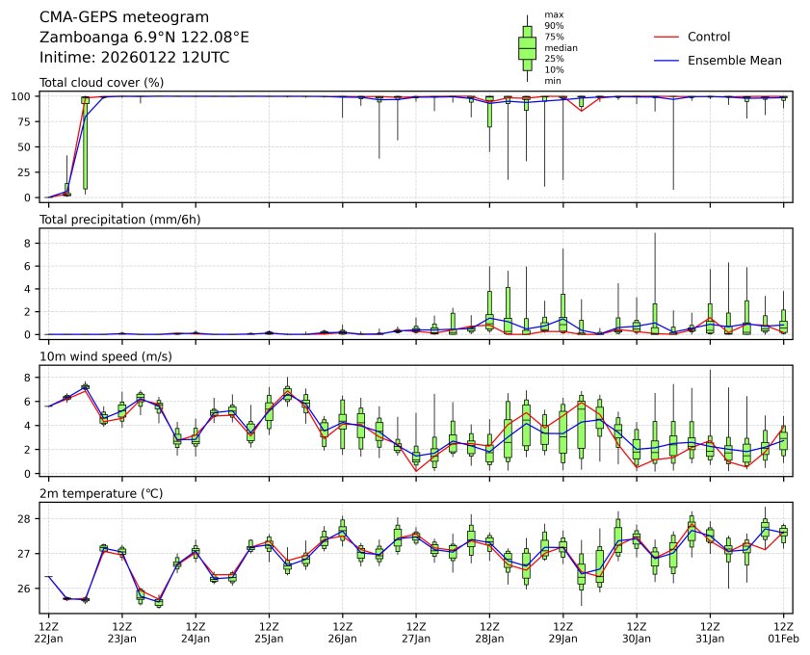Click the 12Z 28Jan x-axis tick label
810x655 pixels.
489,632
